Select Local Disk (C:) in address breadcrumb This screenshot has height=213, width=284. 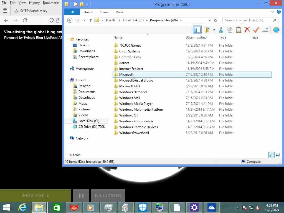(133, 20)
